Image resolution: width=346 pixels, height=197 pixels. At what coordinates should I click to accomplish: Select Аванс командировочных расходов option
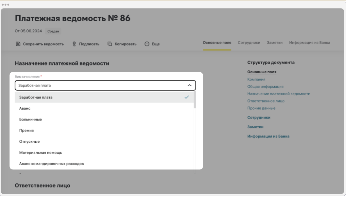(51, 164)
